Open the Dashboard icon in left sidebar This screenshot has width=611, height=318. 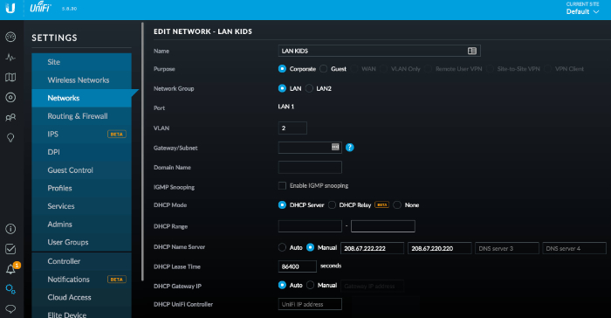10,37
